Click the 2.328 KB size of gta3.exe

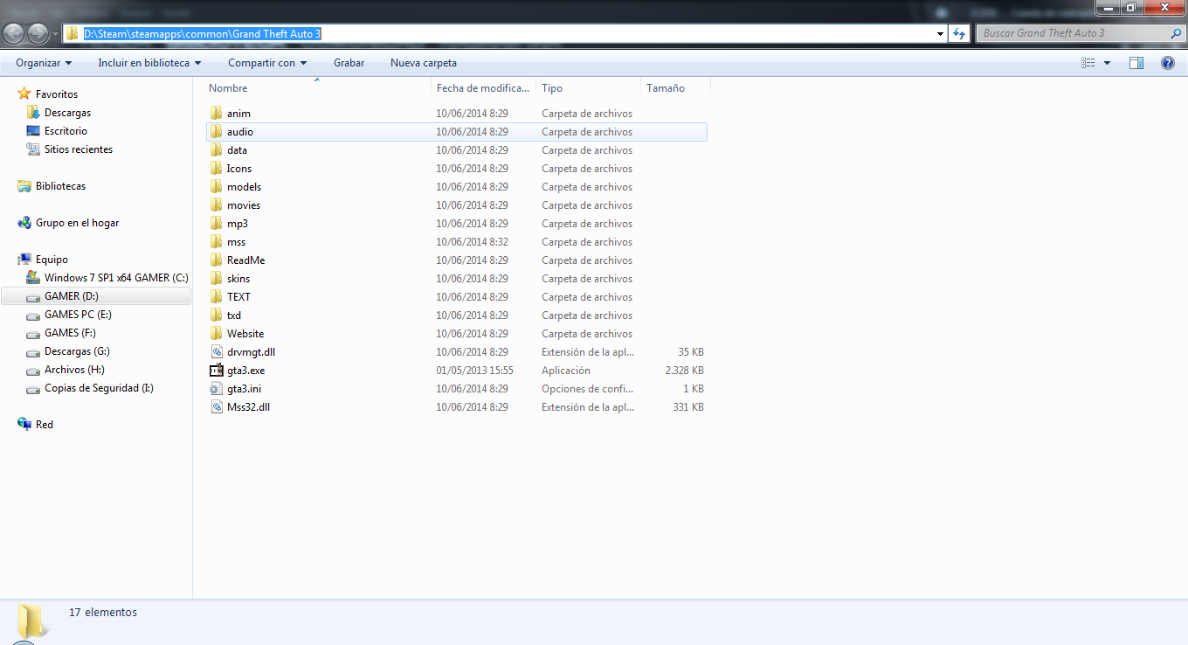click(x=684, y=371)
